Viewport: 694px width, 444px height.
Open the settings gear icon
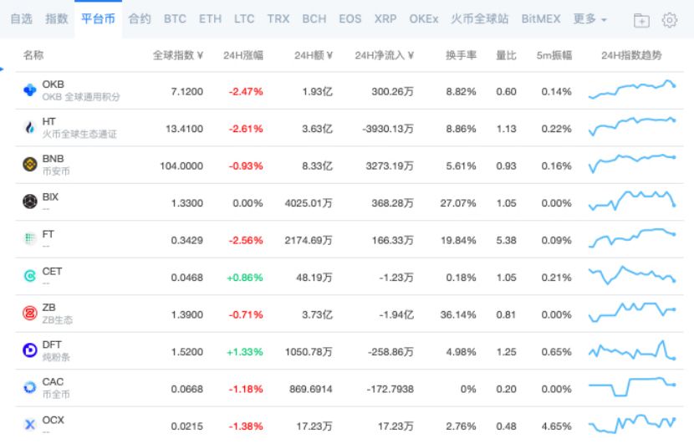[670, 20]
